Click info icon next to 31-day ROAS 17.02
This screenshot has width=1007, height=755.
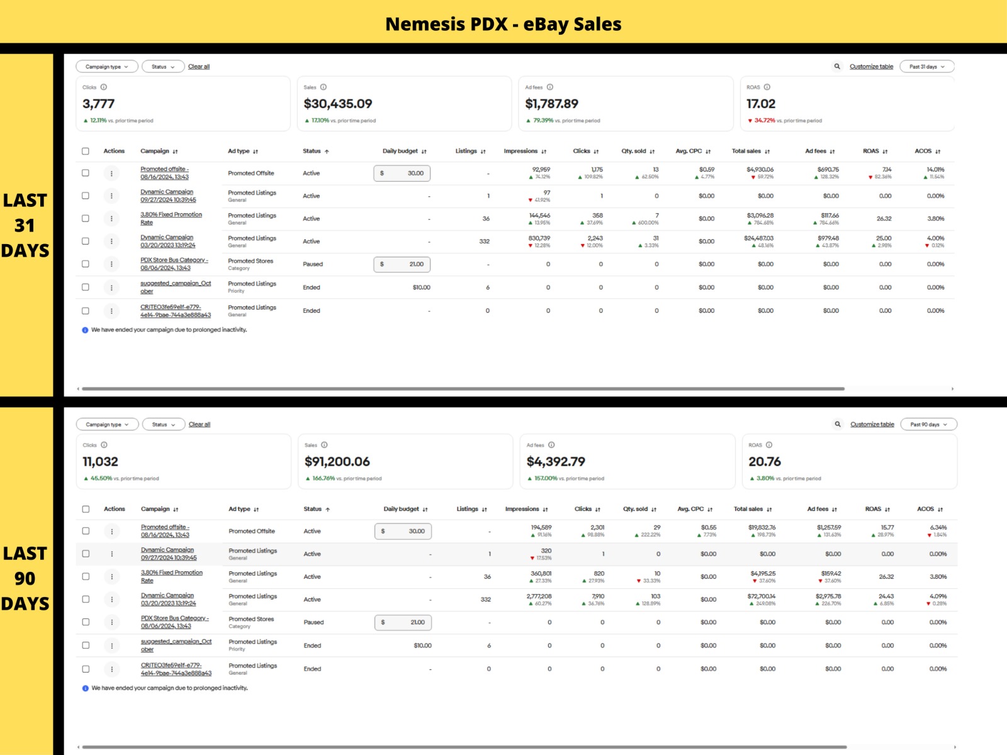[767, 87]
